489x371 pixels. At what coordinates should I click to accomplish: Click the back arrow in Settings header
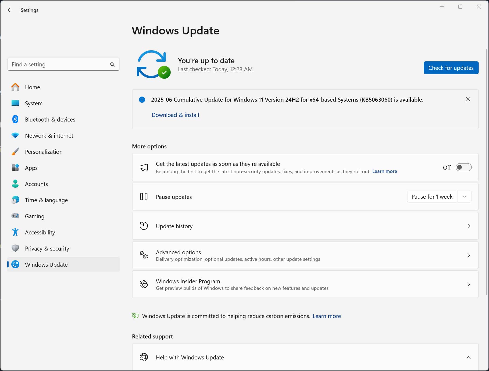tap(10, 10)
